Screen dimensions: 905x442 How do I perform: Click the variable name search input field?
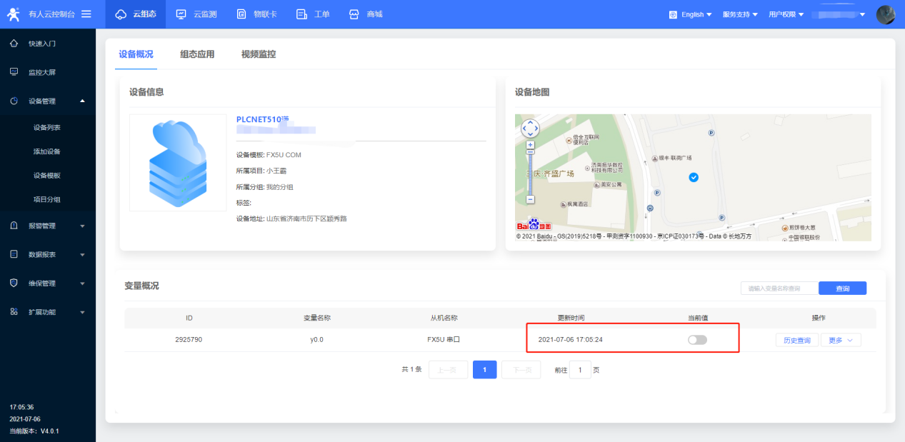click(779, 288)
